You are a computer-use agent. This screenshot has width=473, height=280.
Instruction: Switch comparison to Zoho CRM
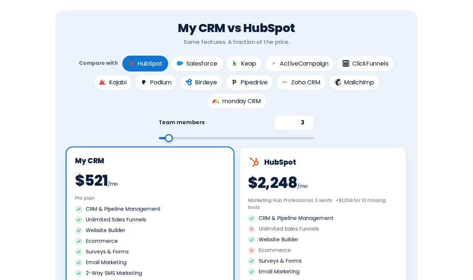point(301,82)
